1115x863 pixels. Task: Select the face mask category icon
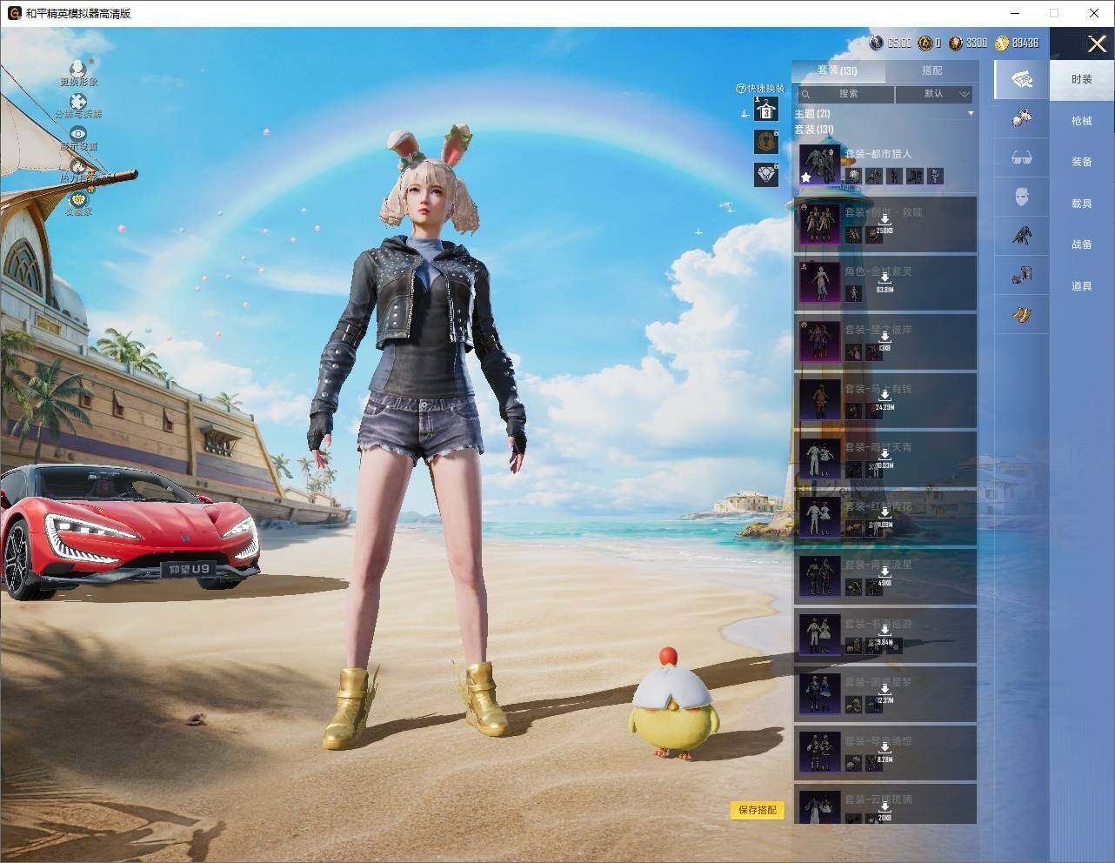1022,197
